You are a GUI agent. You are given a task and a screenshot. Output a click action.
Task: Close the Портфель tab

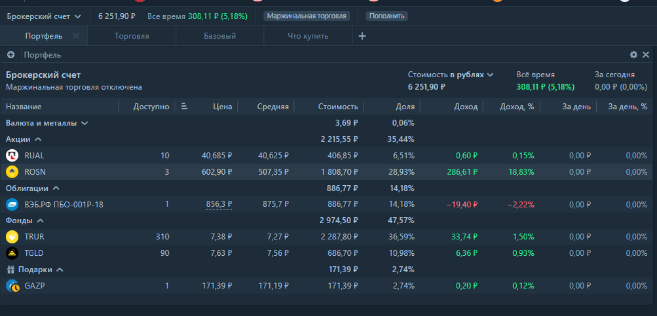click(x=76, y=36)
